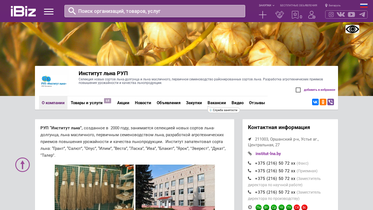Image resolution: width=373 pixels, height=210 pixels.
Task: Click the location pin Беларусь
Action: coord(333,5)
